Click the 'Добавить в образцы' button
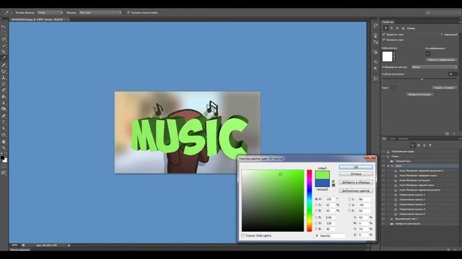The height and width of the screenshot is (259, 462). (356, 182)
